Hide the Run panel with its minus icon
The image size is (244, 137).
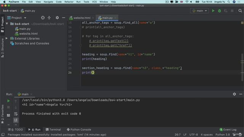click(x=241, y=94)
